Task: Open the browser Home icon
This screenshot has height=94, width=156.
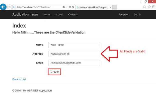Action: pyautogui.click(x=145, y=7)
